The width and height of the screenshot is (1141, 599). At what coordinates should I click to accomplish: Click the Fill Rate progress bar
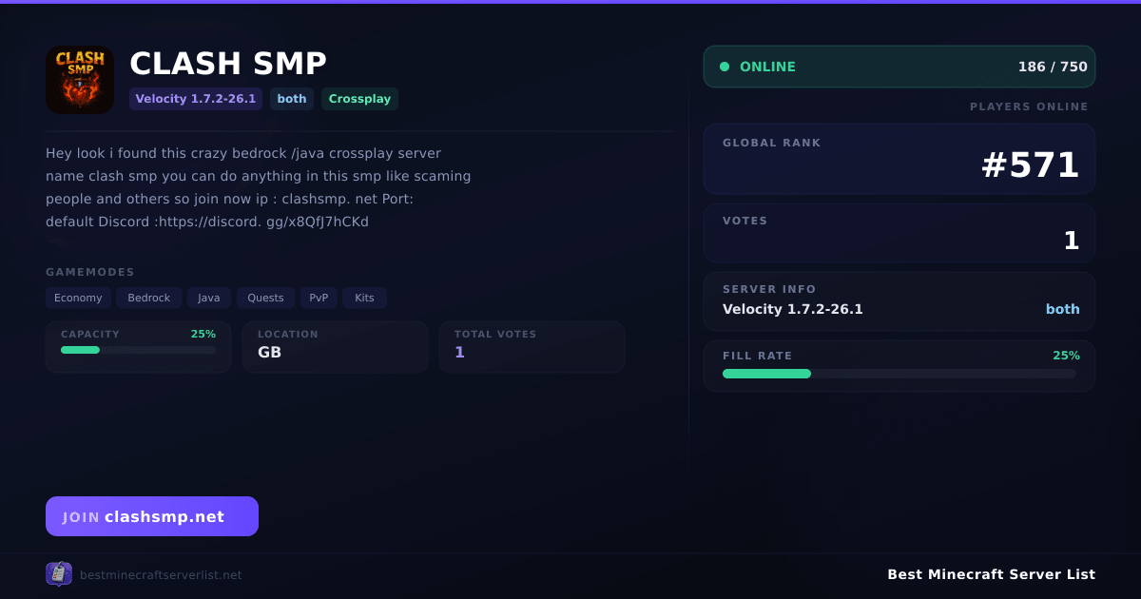(899, 374)
